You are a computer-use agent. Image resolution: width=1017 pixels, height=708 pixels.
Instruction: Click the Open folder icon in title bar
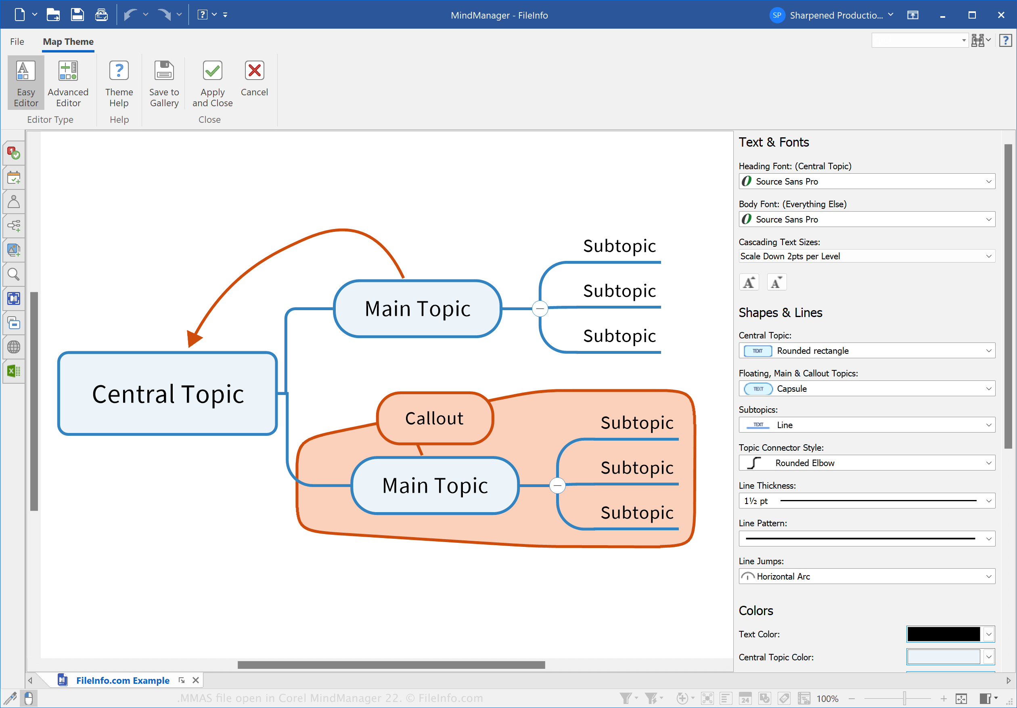click(53, 15)
